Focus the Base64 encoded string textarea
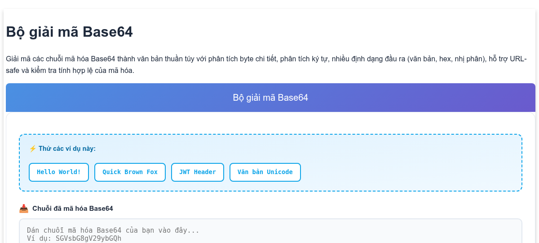Screen dimensions: 539x243 [270, 231]
